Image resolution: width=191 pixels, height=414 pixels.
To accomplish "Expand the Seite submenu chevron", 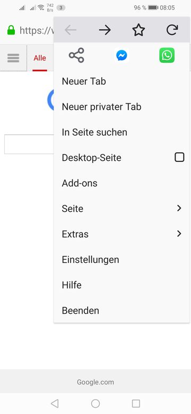I will coord(179,208).
